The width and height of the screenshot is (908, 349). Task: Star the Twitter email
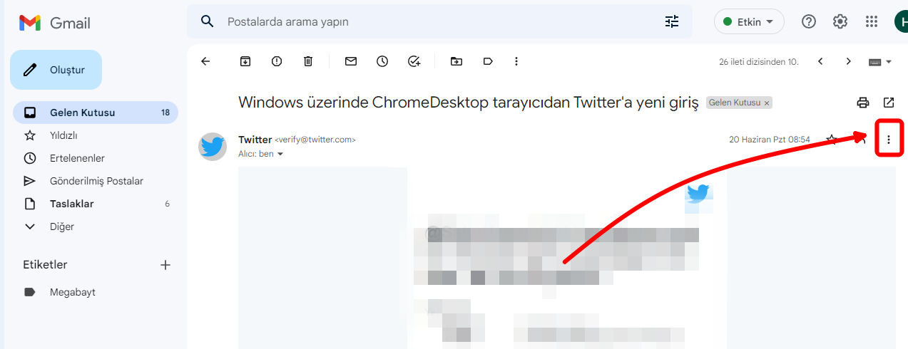coord(831,140)
